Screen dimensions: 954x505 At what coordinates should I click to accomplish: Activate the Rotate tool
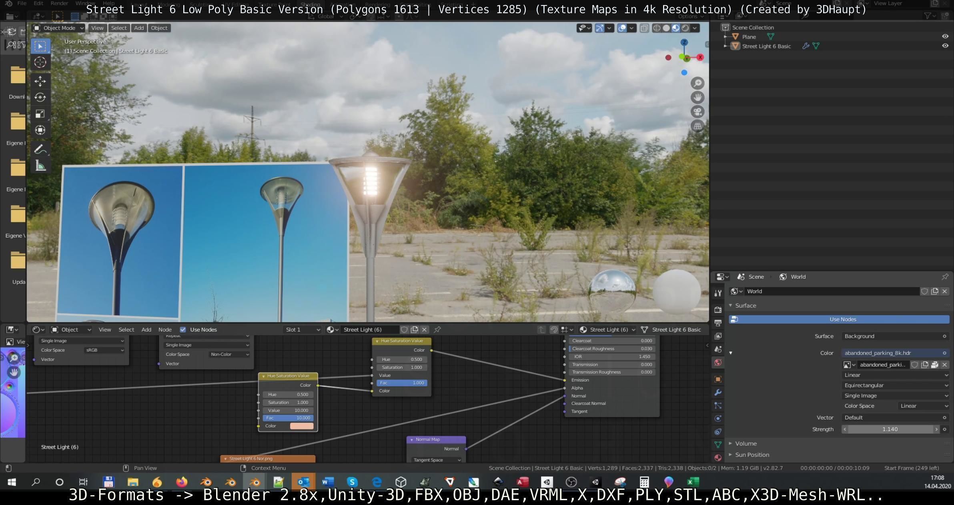point(40,98)
